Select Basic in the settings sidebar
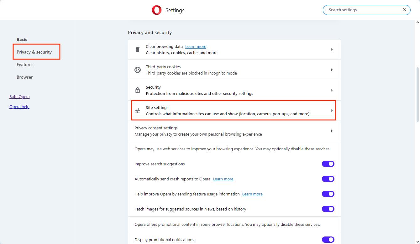The image size is (420, 244). click(x=22, y=39)
